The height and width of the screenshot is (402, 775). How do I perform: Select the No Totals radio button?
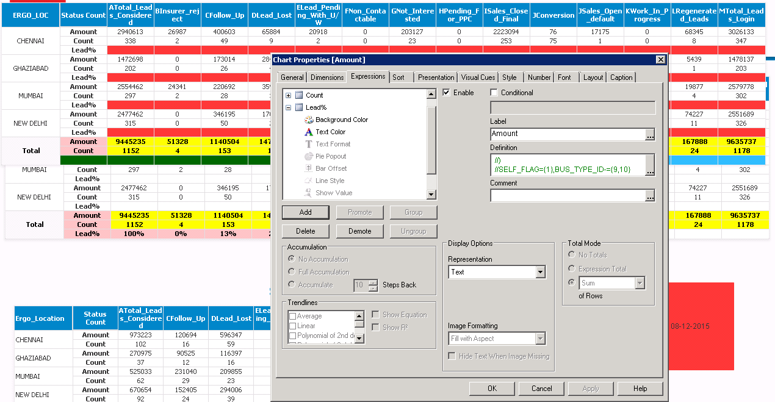(572, 255)
